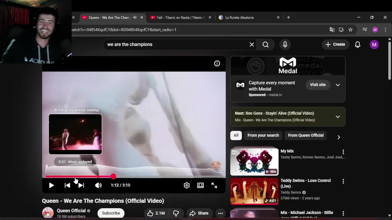Click the 18.9M subscribers text
Viewport: 392px width, 220px height.
(x=71, y=217)
